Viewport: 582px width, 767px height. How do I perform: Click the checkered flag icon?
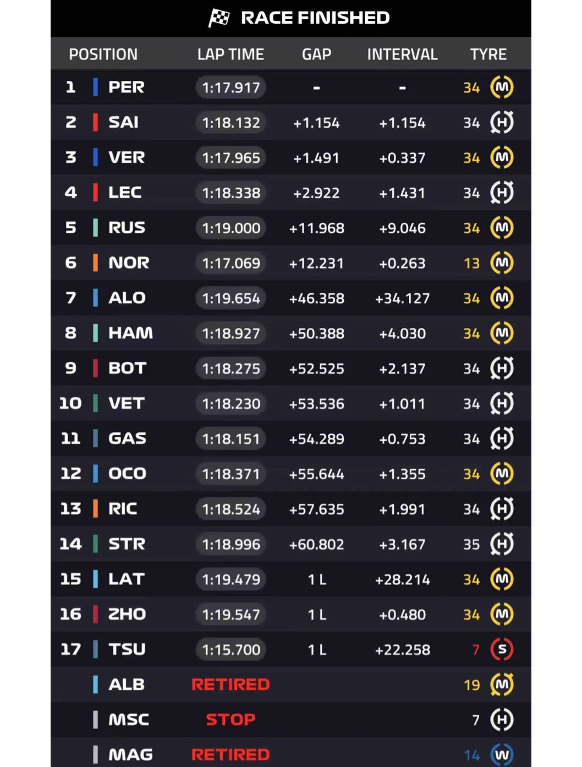[x=219, y=18]
